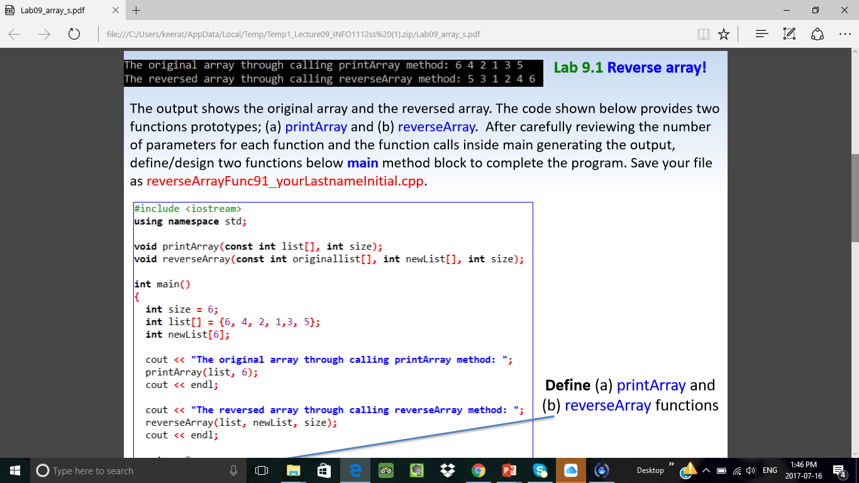The height and width of the screenshot is (483, 859).
Task: Open Dropbox from the taskbar
Action: [x=448, y=470]
